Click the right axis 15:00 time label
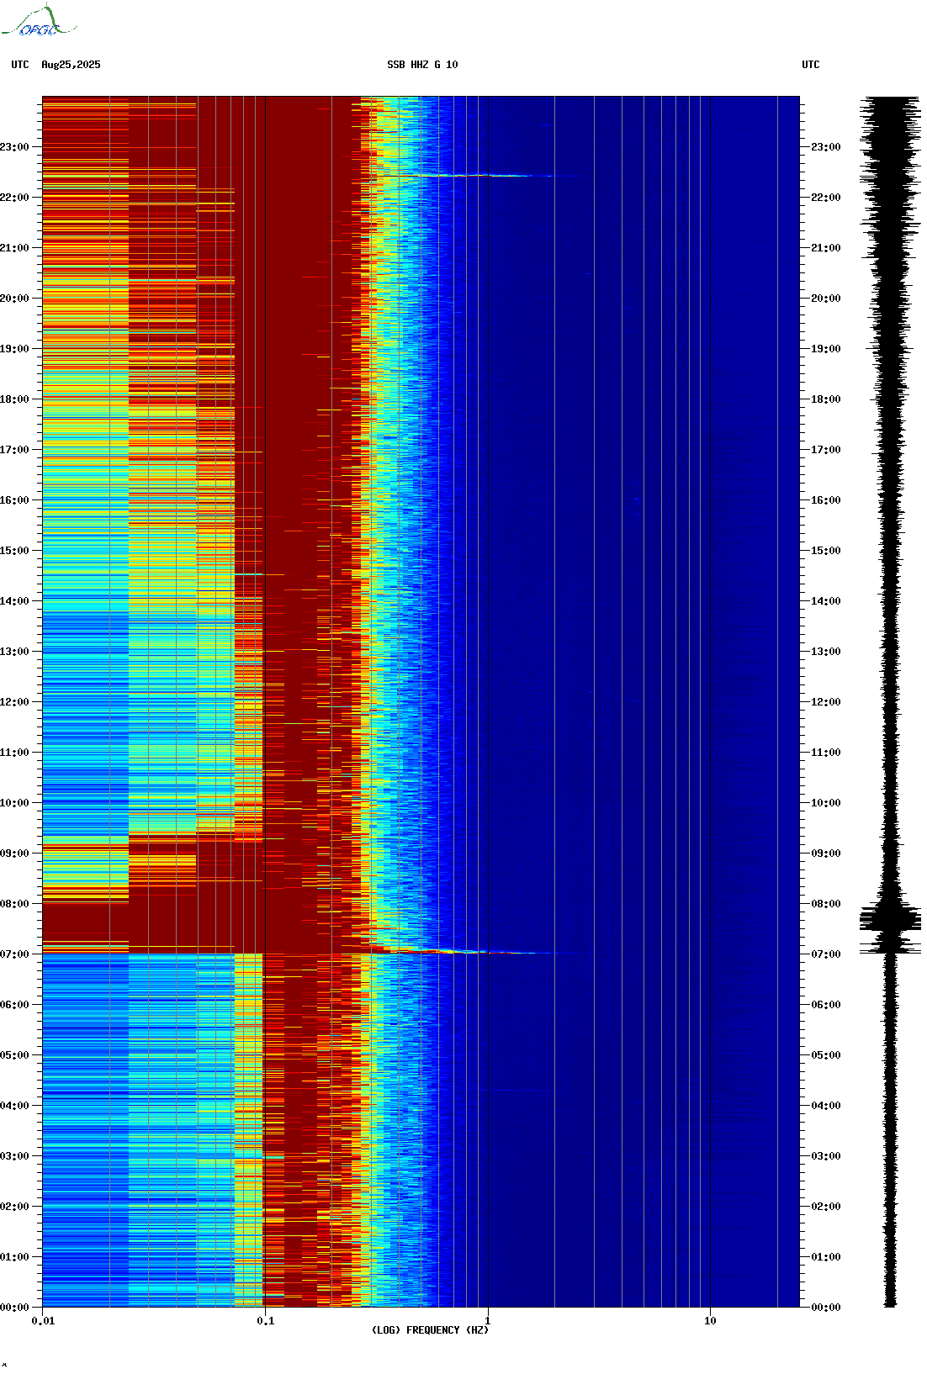927x1374 pixels. click(825, 551)
